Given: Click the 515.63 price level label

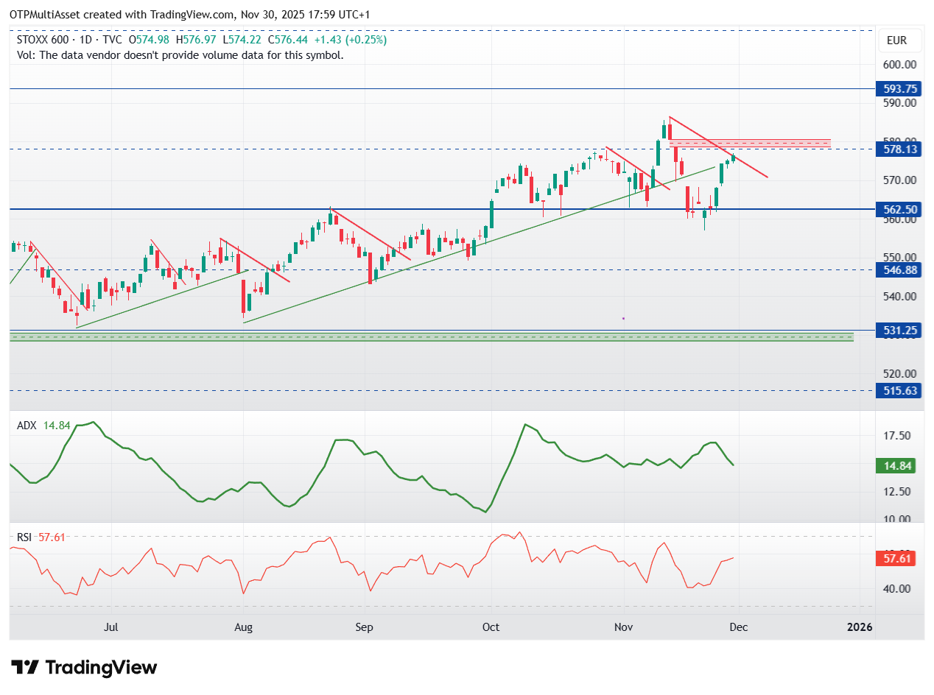Looking at the screenshot, I should click(900, 391).
